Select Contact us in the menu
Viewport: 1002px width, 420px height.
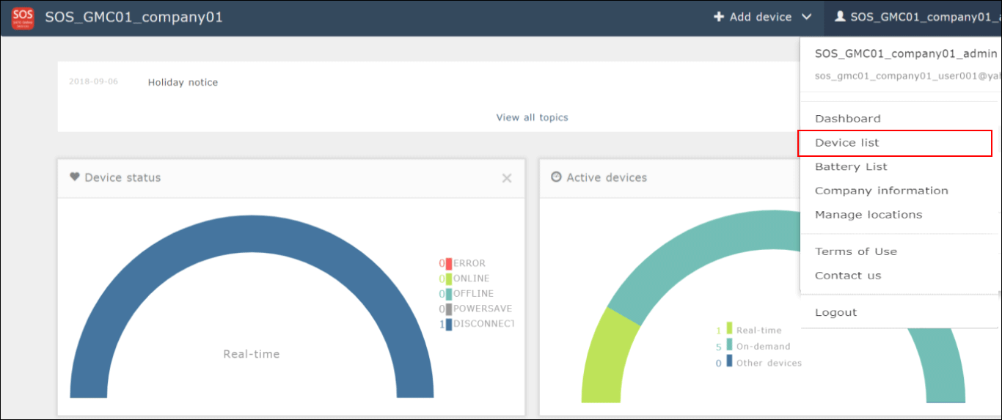[x=848, y=276]
